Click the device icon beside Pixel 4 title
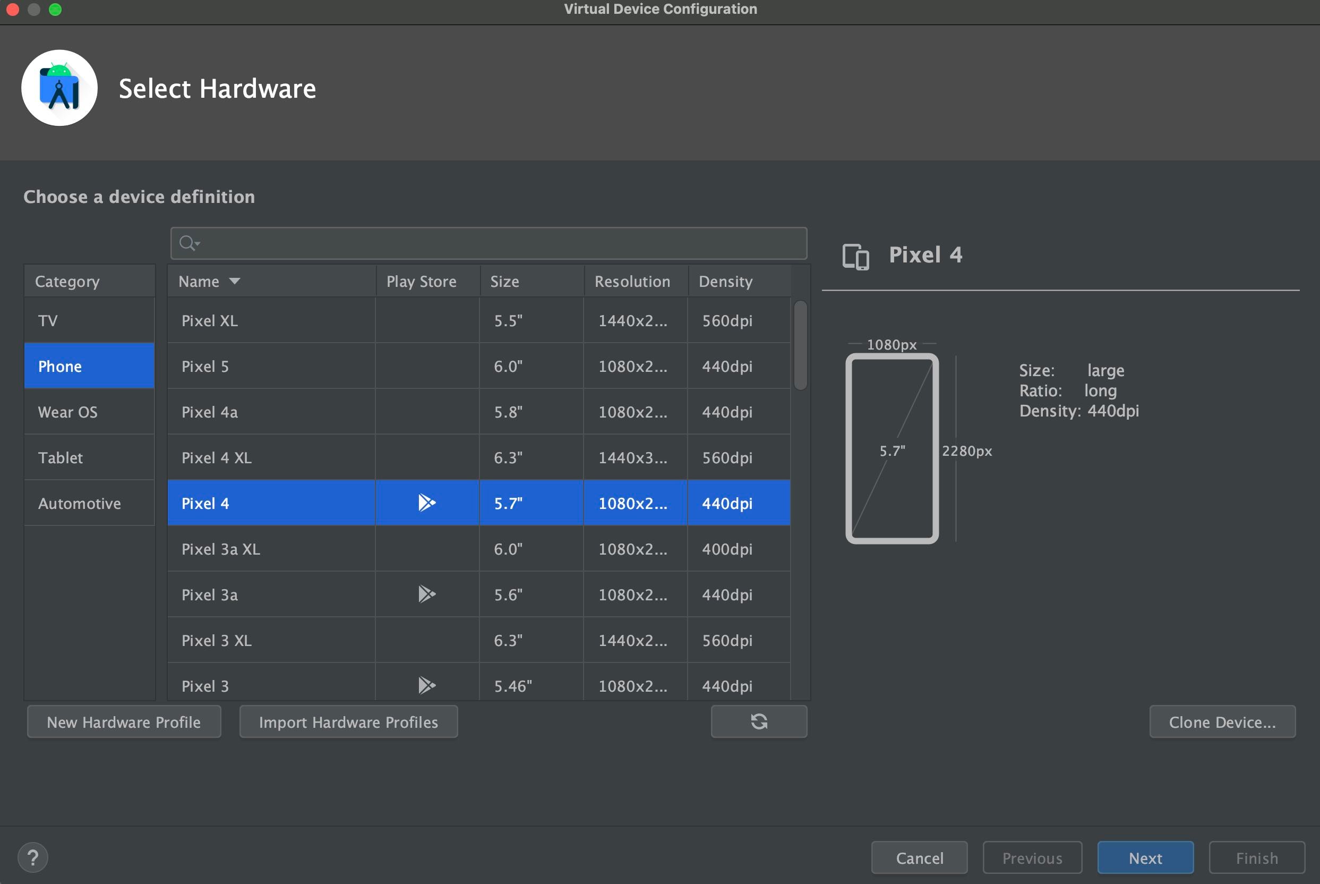 point(855,257)
